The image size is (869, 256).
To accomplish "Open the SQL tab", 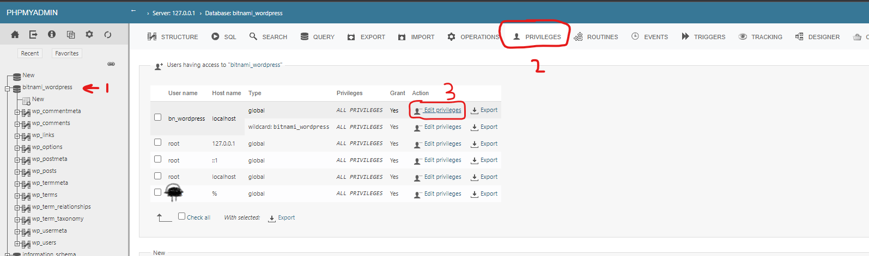I will 224,37.
